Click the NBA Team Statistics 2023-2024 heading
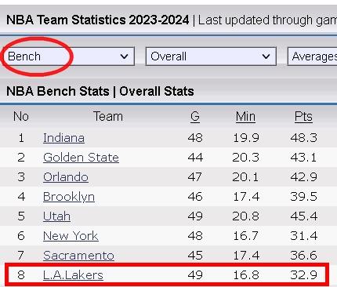 pyautogui.click(x=97, y=20)
